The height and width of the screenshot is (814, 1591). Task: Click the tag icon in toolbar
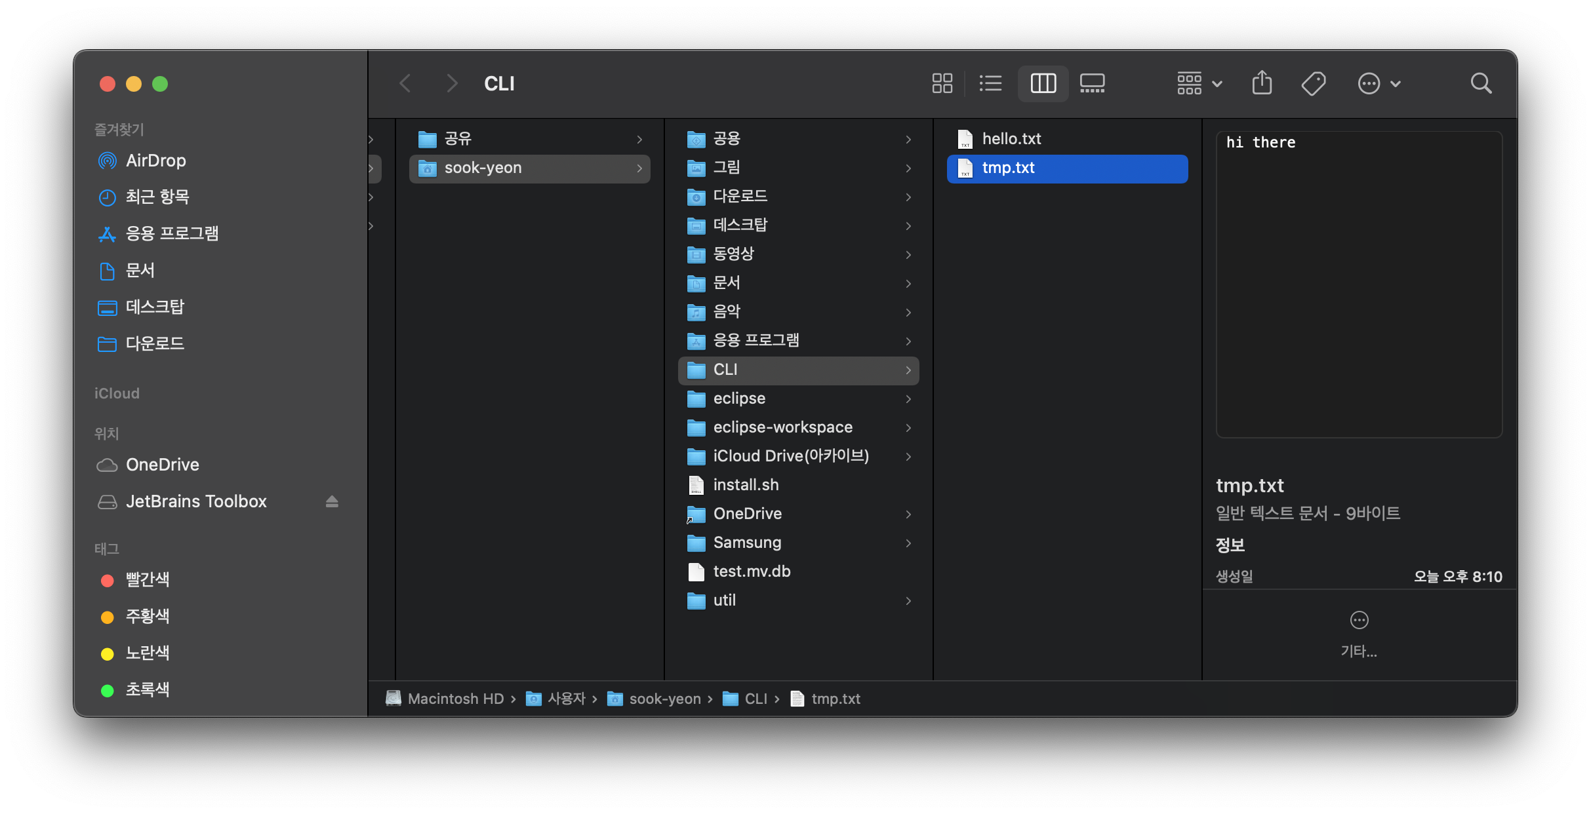point(1313,83)
